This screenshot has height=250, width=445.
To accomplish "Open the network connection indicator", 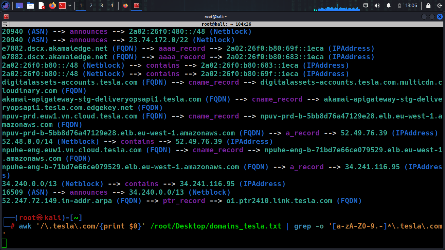I will click(x=366, y=6).
